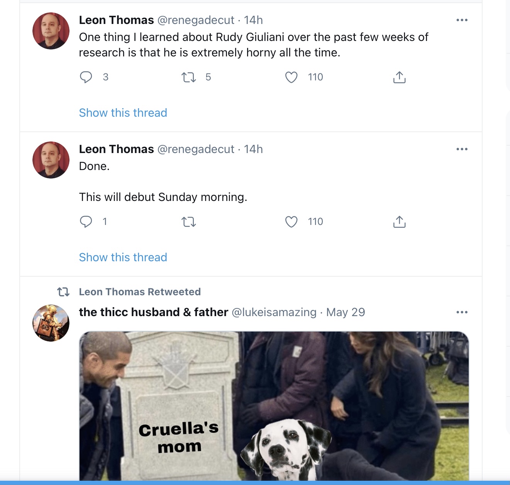The height and width of the screenshot is (485, 510).
Task: Open more options on the 'Done.' tweet
Action: click(462, 149)
